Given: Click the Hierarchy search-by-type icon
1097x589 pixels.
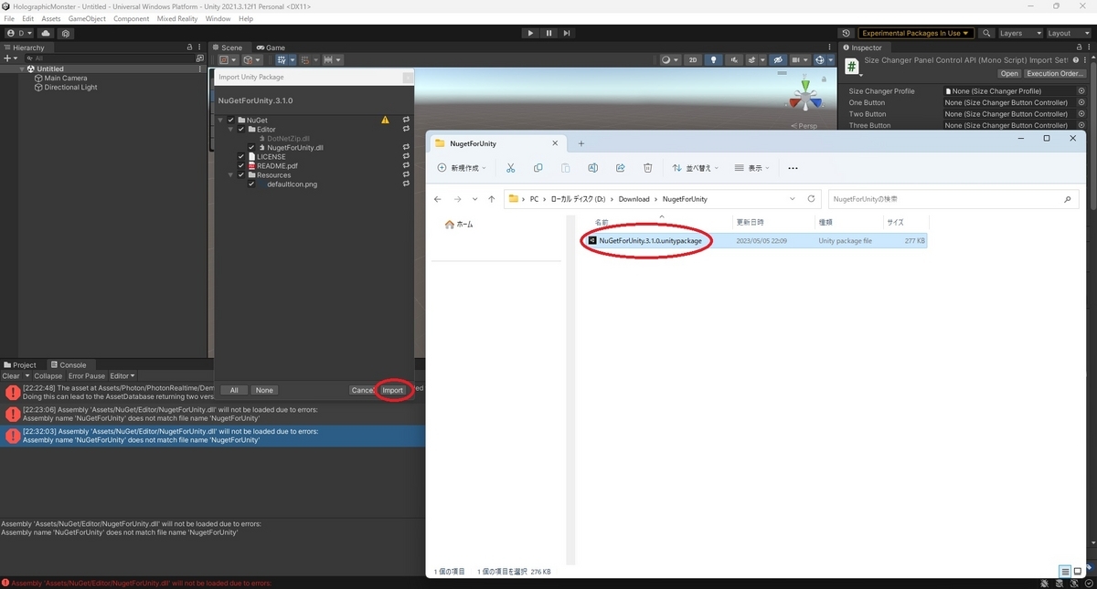Looking at the screenshot, I should pyautogui.click(x=200, y=58).
